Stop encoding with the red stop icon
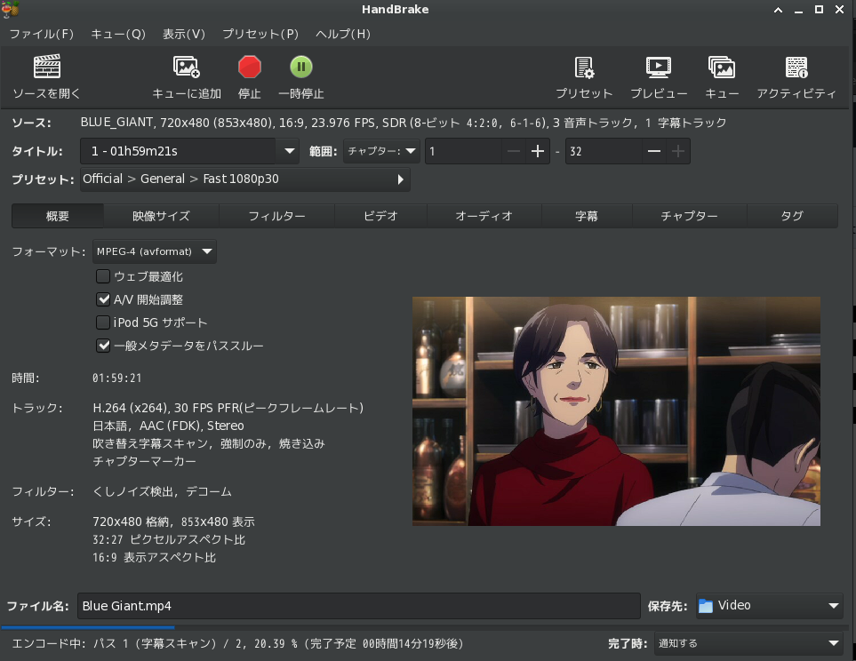This screenshot has width=856, height=661. pos(250,68)
